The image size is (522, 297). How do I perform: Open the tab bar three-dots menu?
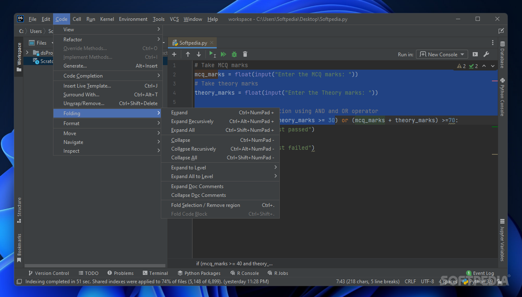coord(493,43)
